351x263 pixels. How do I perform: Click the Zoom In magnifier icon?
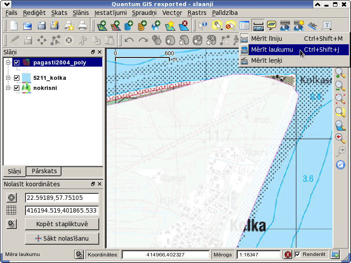click(340, 73)
